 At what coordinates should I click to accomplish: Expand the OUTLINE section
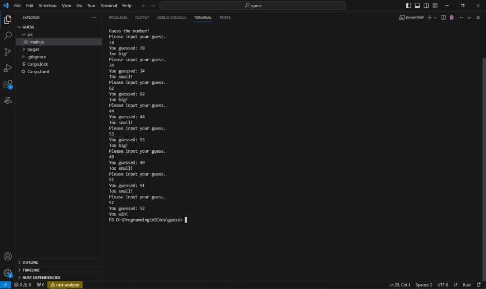pos(59,262)
